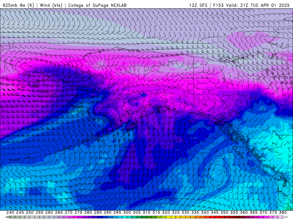Select the 305 scale value
This screenshot has width=293, height=219.
point(137,212)
